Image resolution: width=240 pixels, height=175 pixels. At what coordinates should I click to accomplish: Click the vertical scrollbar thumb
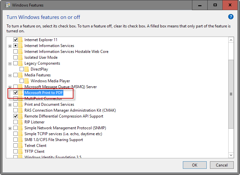pyautogui.click(x=231, y=94)
